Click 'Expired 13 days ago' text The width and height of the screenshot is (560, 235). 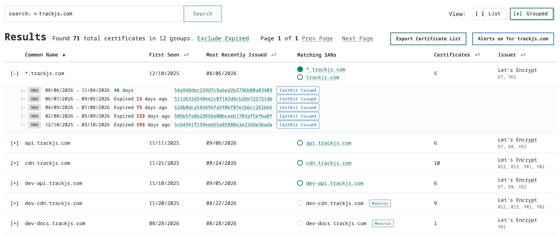pyautogui.click(x=140, y=99)
